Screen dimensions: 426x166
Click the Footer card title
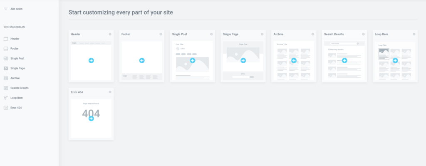[x=126, y=34]
